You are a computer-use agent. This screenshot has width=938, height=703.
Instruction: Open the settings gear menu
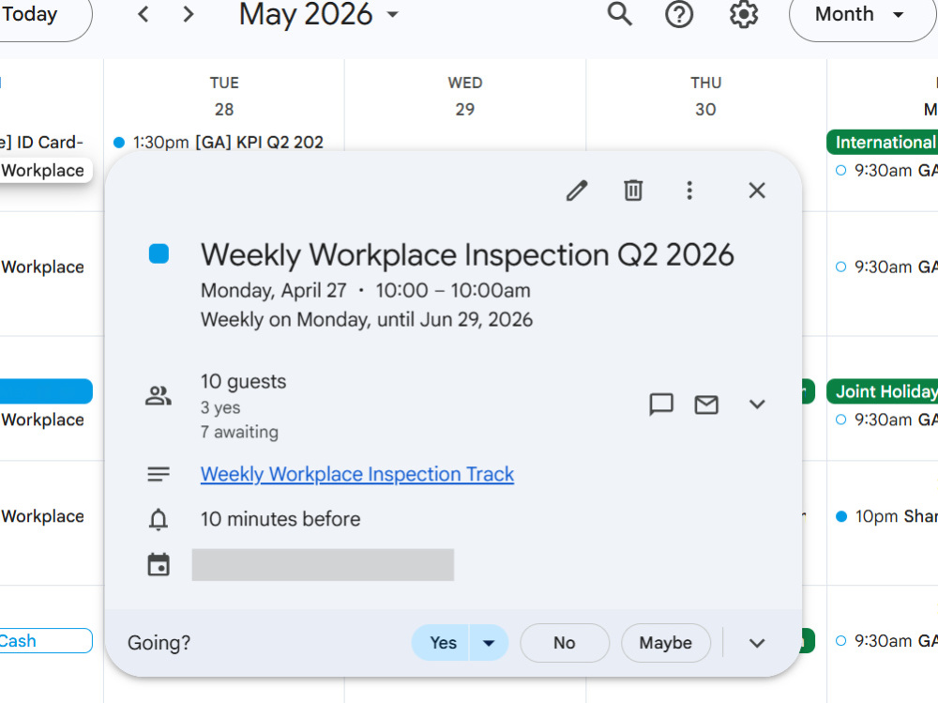pos(744,14)
